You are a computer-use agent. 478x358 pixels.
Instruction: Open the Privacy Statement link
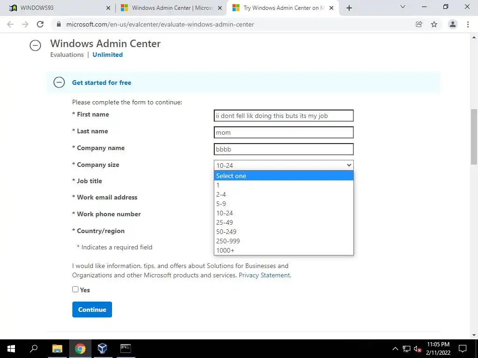[264, 275]
